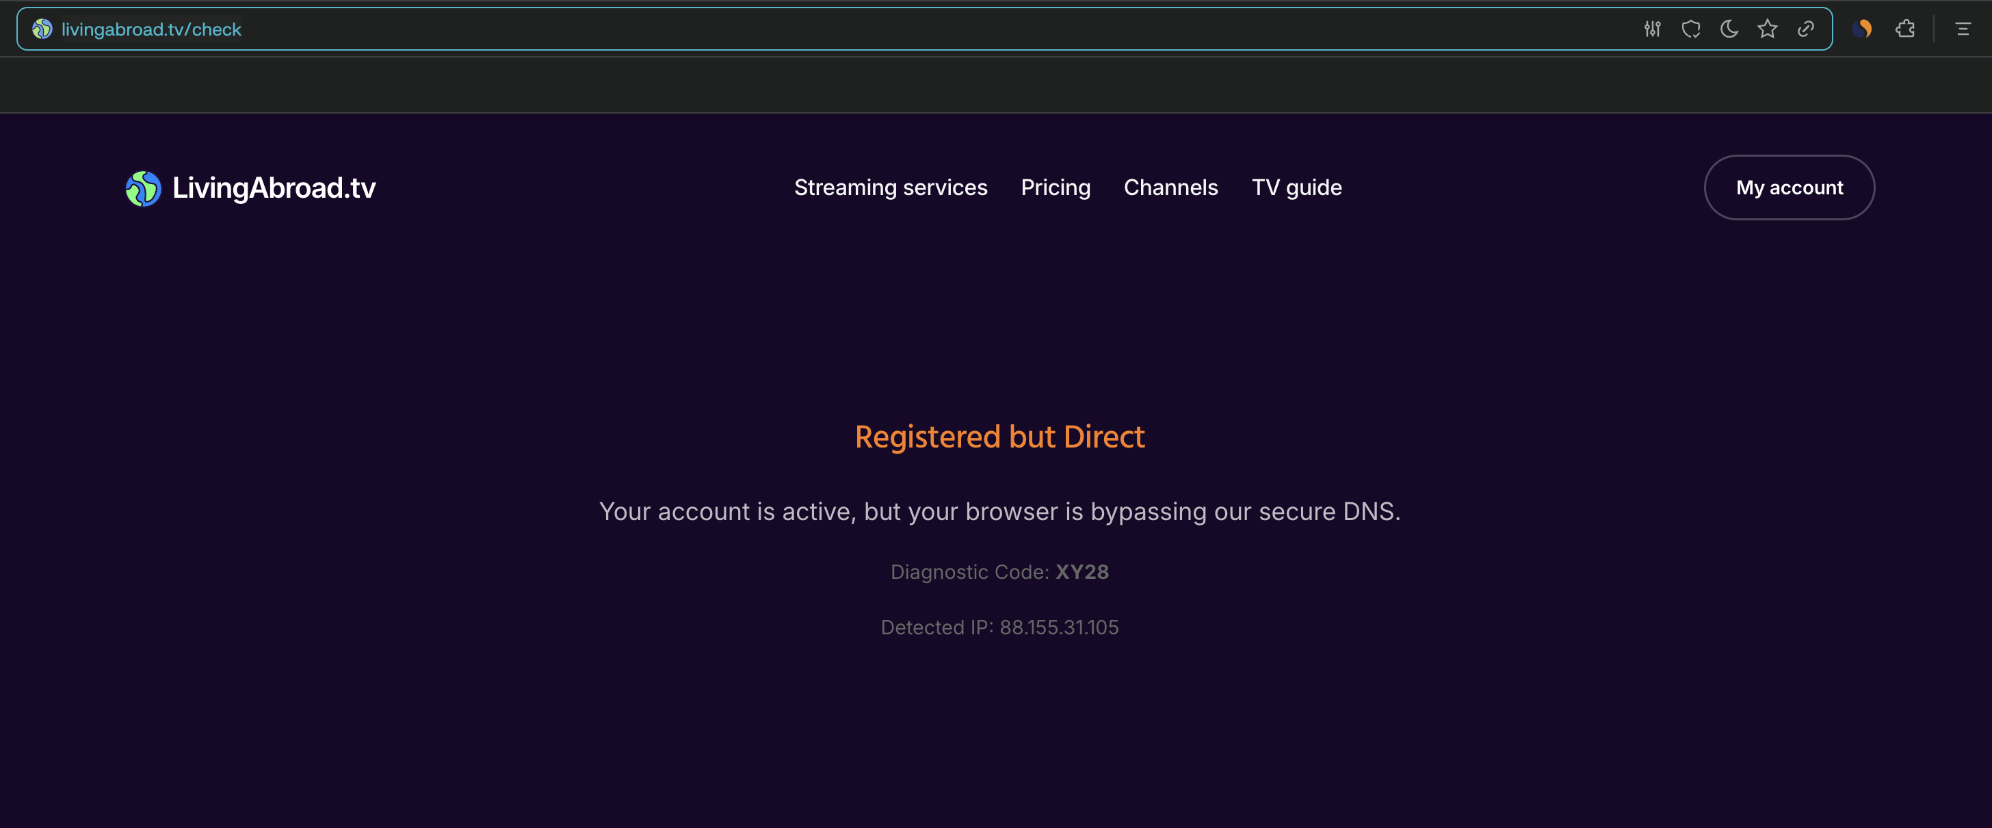Click the LivingAbroad.tv globe logo
This screenshot has width=1992, height=828.
coord(143,188)
